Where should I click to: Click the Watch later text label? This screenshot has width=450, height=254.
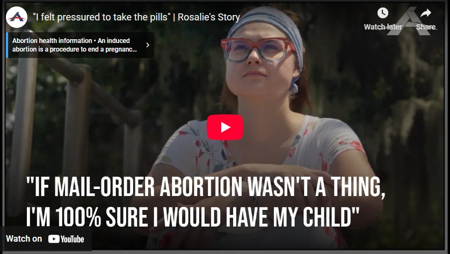tap(383, 27)
